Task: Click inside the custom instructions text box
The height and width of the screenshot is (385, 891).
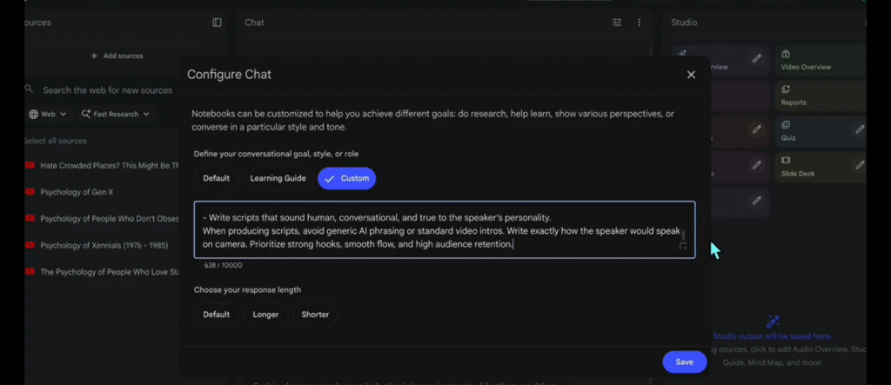Action: pyautogui.click(x=435, y=230)
